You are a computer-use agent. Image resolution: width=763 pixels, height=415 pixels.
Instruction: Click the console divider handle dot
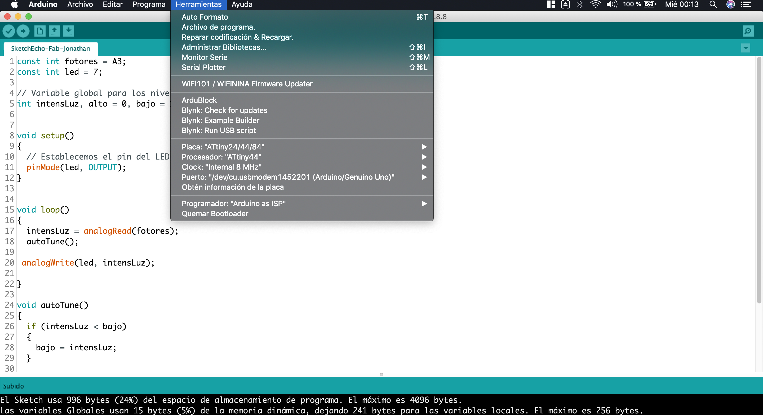tap(381, 374)
